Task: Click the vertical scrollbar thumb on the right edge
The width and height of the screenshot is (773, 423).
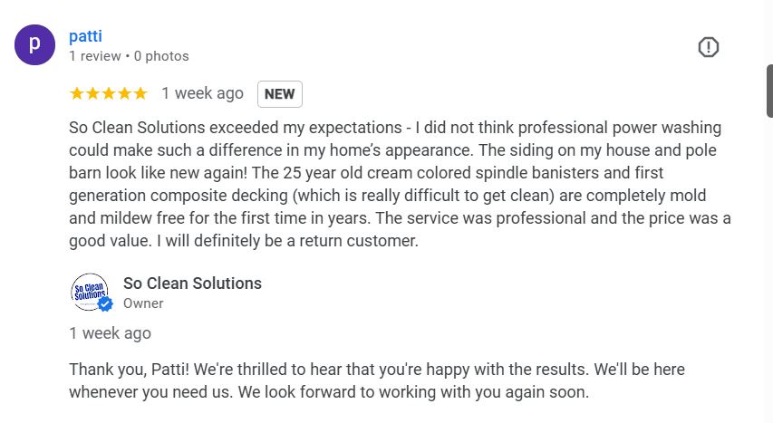Action: pyautogui.click(x=769, y=91)
